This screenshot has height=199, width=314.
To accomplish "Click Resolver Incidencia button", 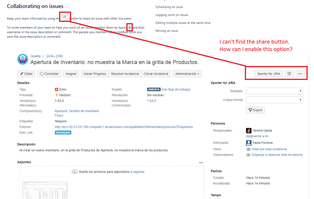I will (125, 74).
